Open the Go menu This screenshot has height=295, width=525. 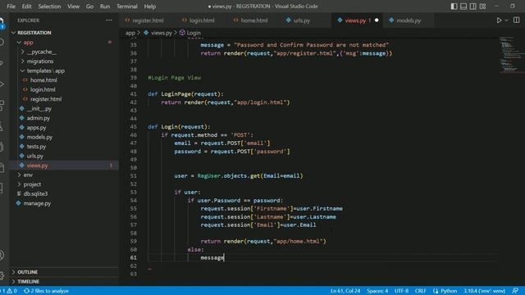[89, 7]
